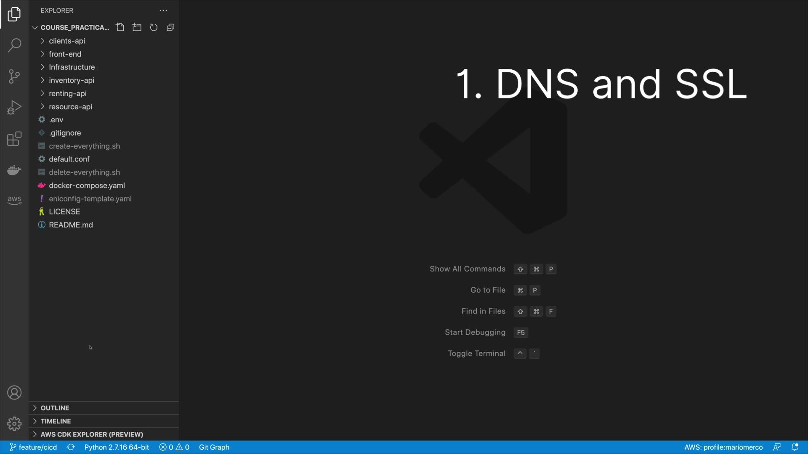Open Git Graph from status bar
808x454 pixels.
pos(214,447)
